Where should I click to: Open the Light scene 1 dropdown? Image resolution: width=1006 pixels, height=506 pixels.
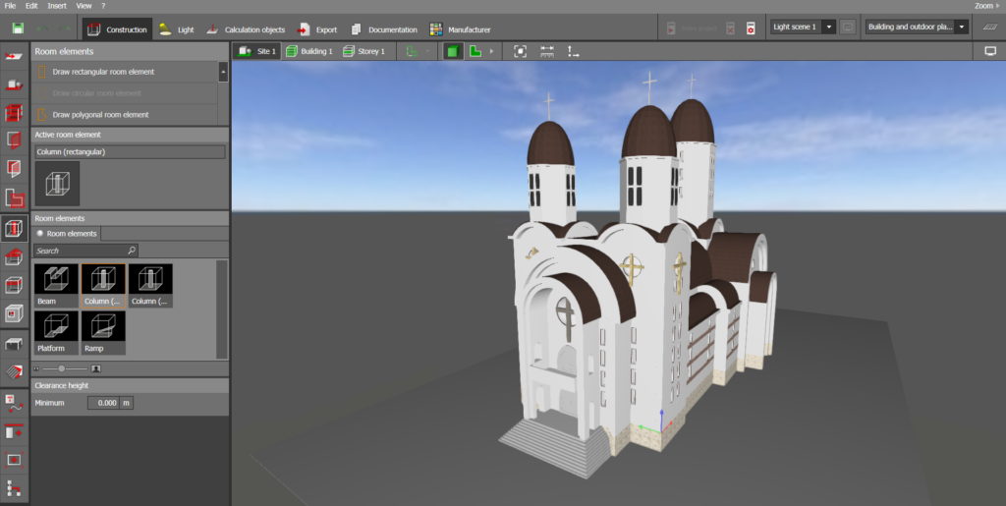pyautogui.click(x=828, y=28)
